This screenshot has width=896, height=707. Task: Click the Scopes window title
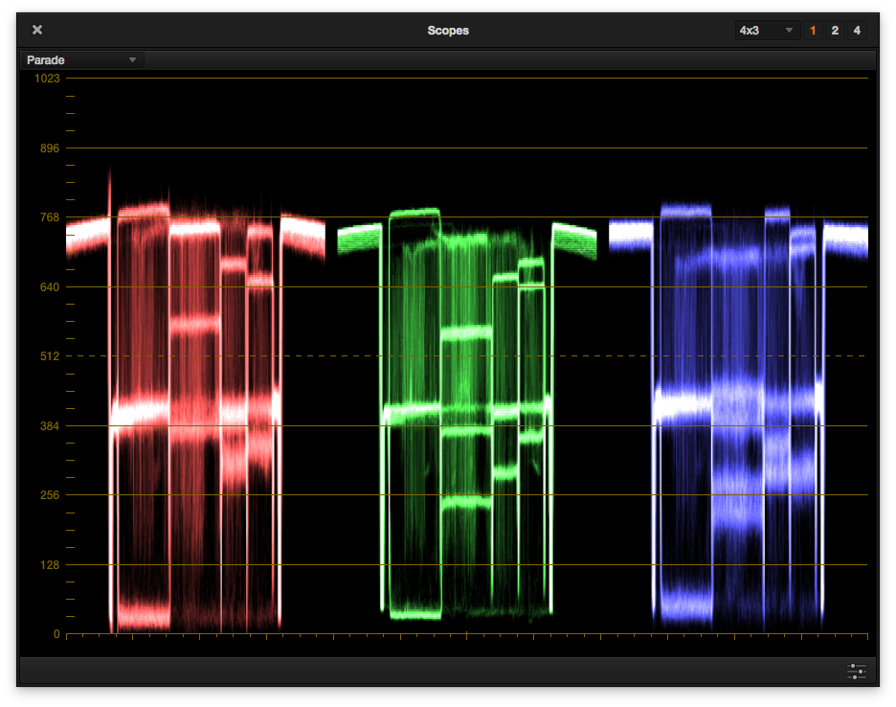448,31
